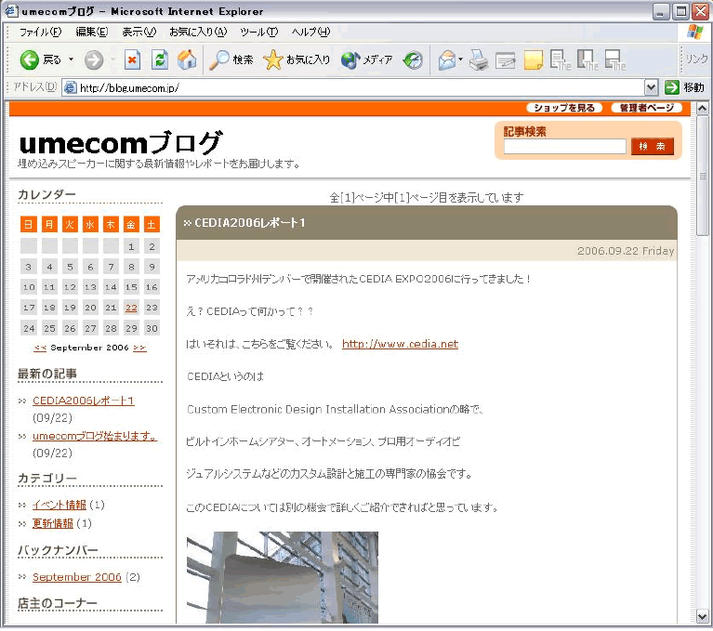This screenshot has width=713, height=631.
Task: Click calendar day 15 cell
Action: [x=131, y=287]
